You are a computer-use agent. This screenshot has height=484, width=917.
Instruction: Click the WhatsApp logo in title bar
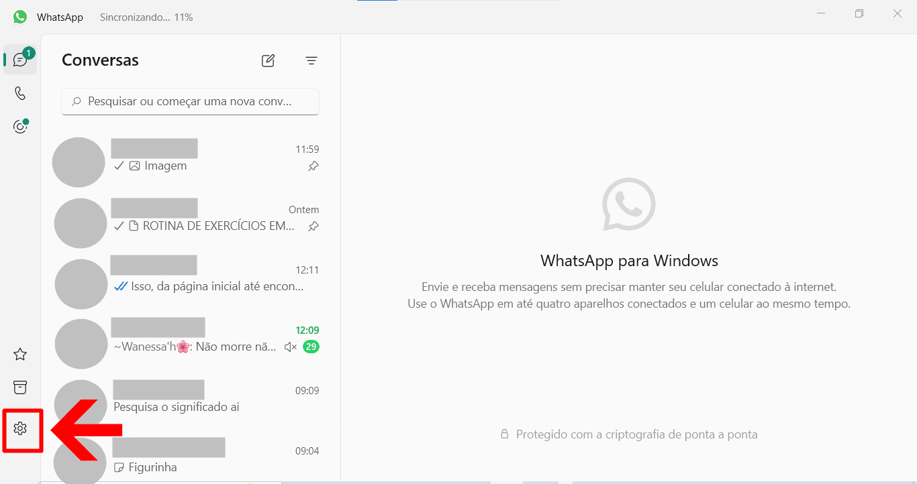point(20,17)
